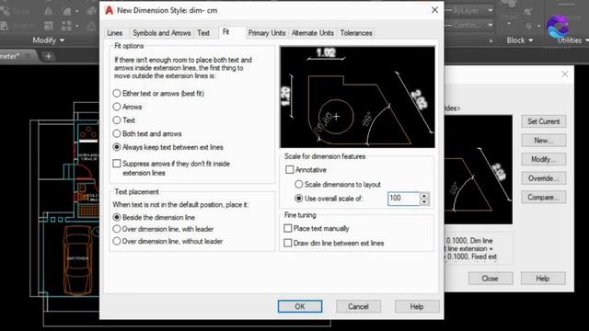589x331 pixels.
Task: Click the overall scale value field
Action: pos(403,199)
